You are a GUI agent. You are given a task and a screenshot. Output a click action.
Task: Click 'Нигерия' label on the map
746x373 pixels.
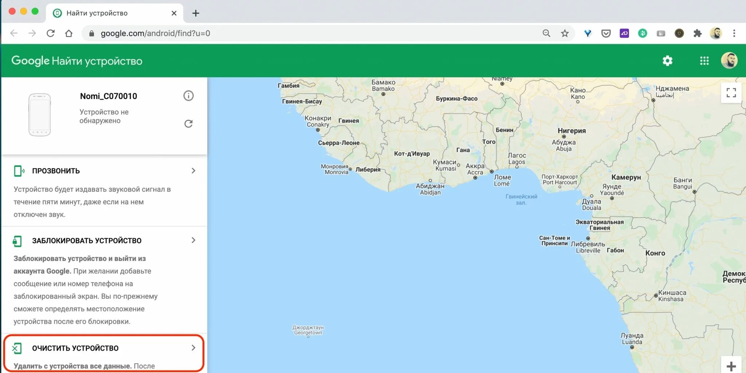coord(572,131)
